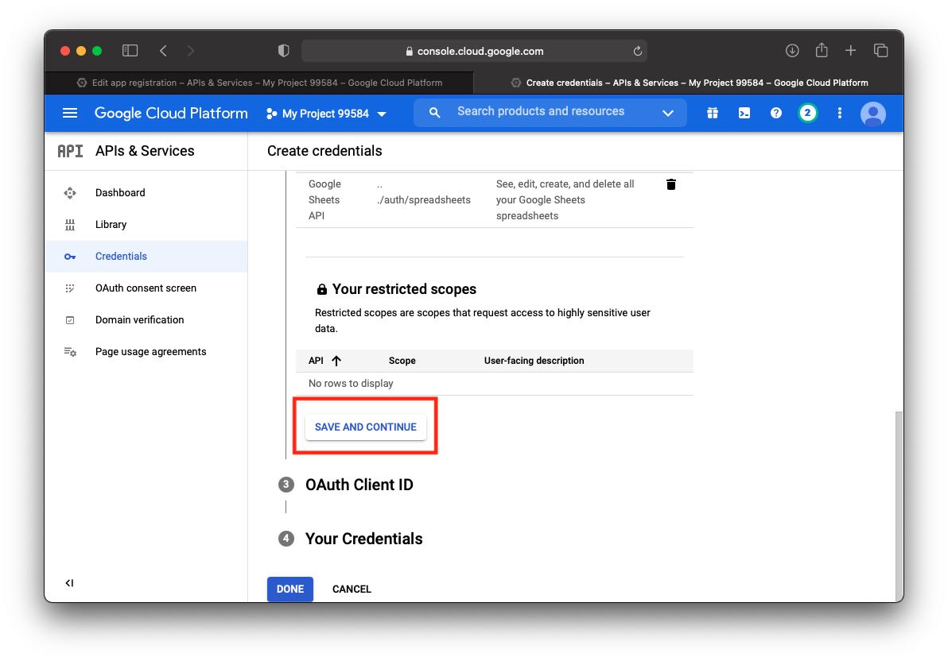948x661 pixels.
Task: Open the help question mark icon
Action: [775, 113]
